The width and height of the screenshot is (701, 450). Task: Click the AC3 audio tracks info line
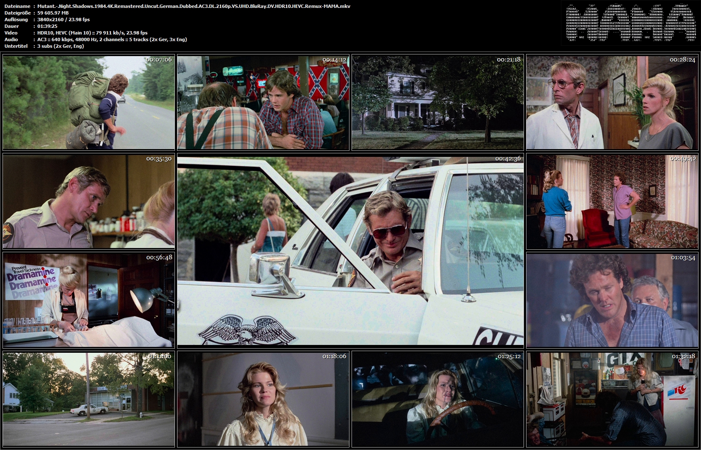click(112, 39)
